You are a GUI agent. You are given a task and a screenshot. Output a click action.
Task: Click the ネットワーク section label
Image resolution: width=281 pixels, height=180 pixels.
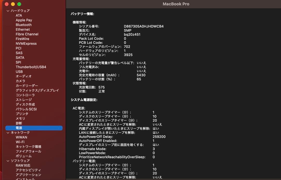20,133
